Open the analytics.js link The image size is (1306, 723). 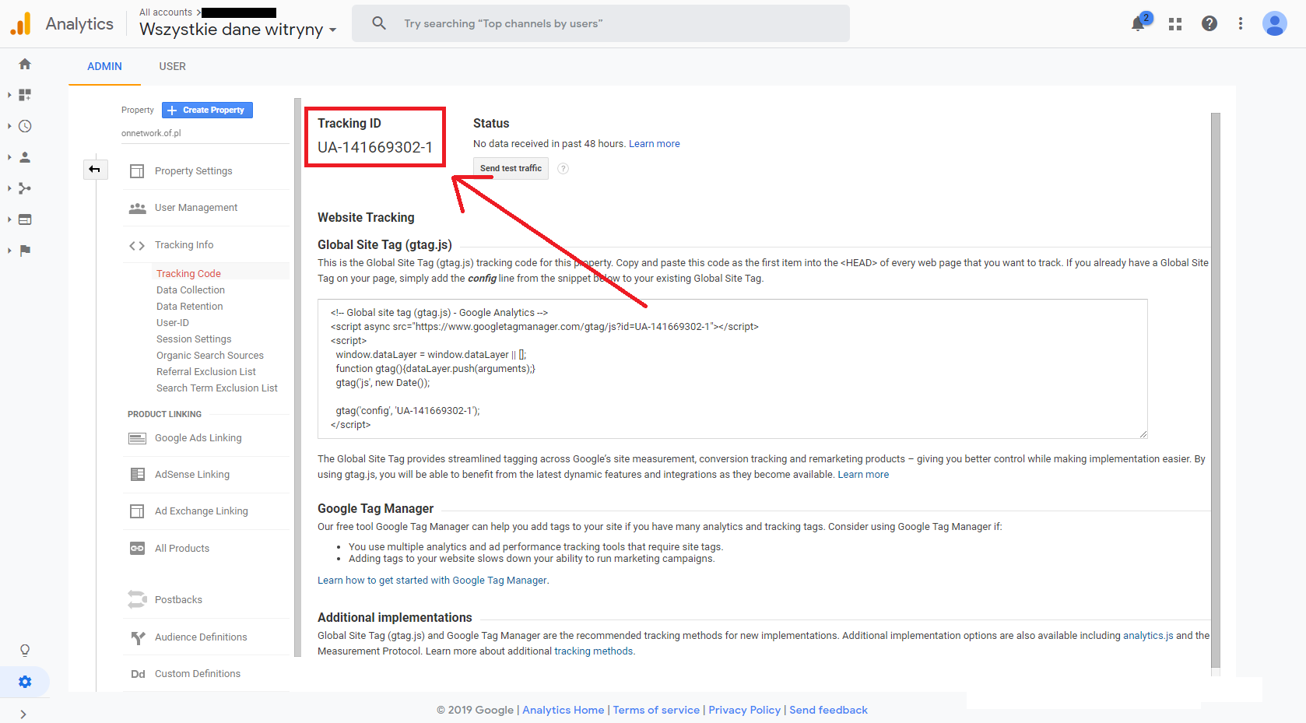click(1147, 636)
